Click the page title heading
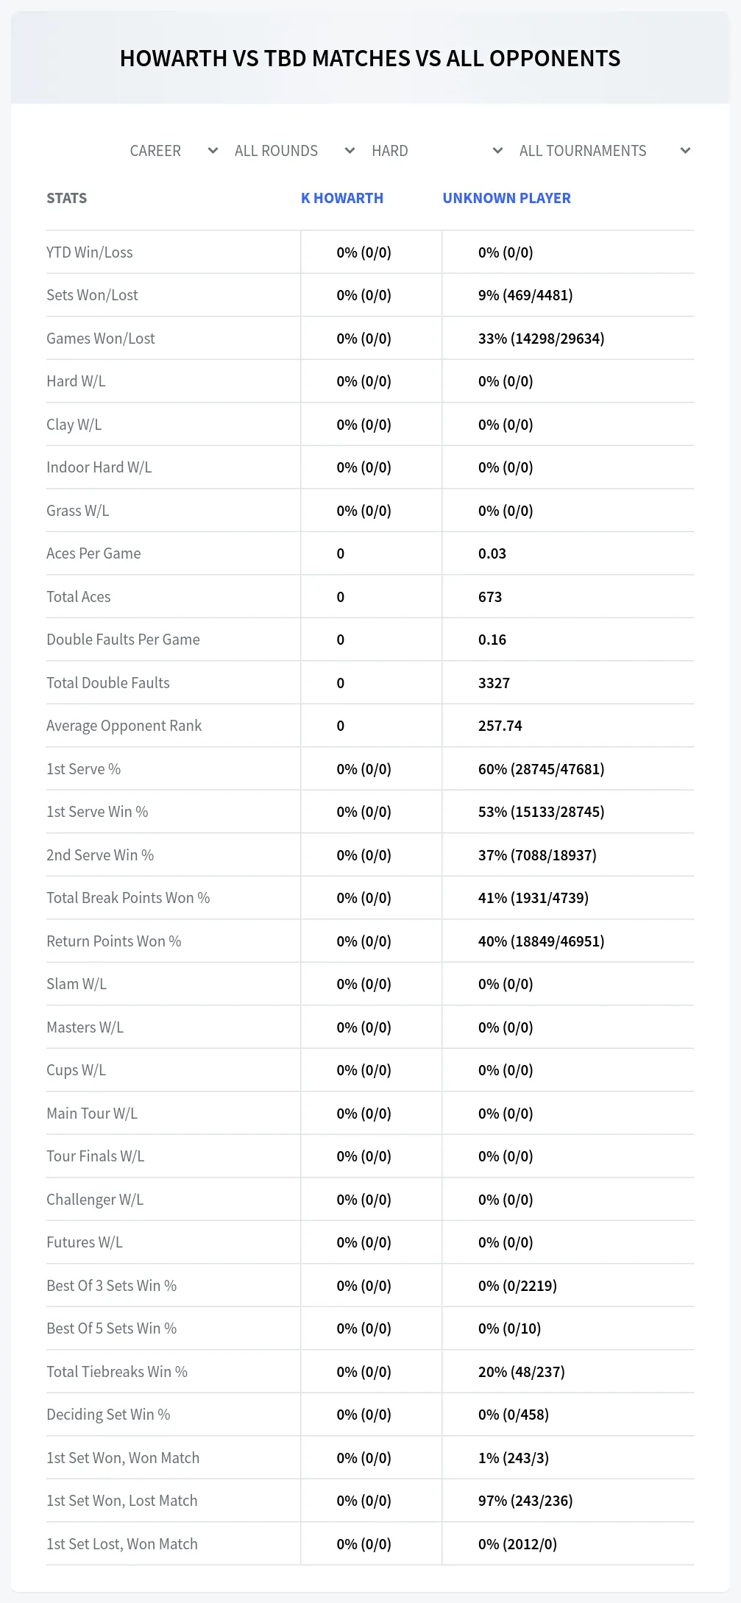This screenshot has height=1603, width=741. [x=370, y=58]
